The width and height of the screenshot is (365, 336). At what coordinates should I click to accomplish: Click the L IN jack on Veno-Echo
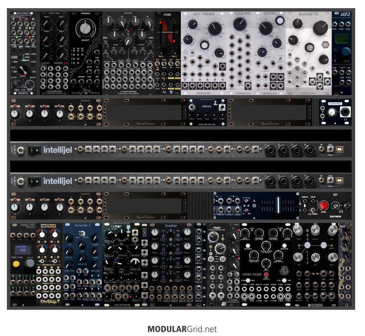(244, 296)
